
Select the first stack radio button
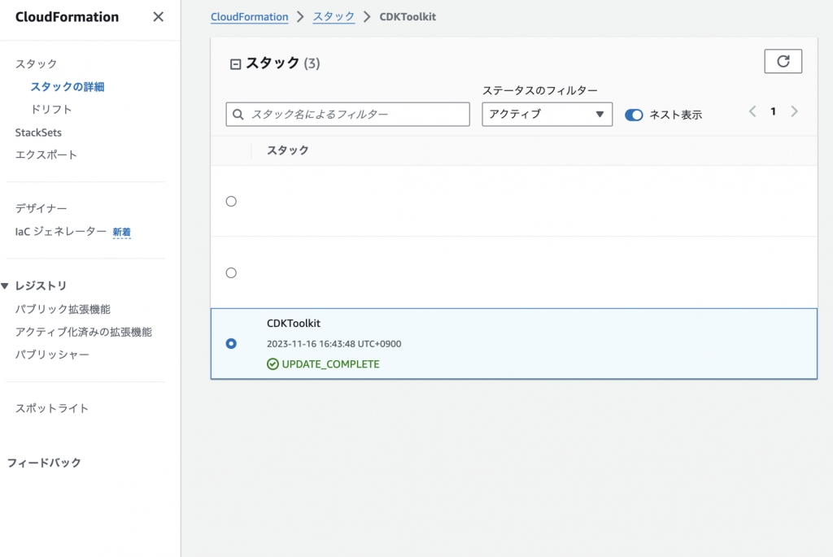231,201
